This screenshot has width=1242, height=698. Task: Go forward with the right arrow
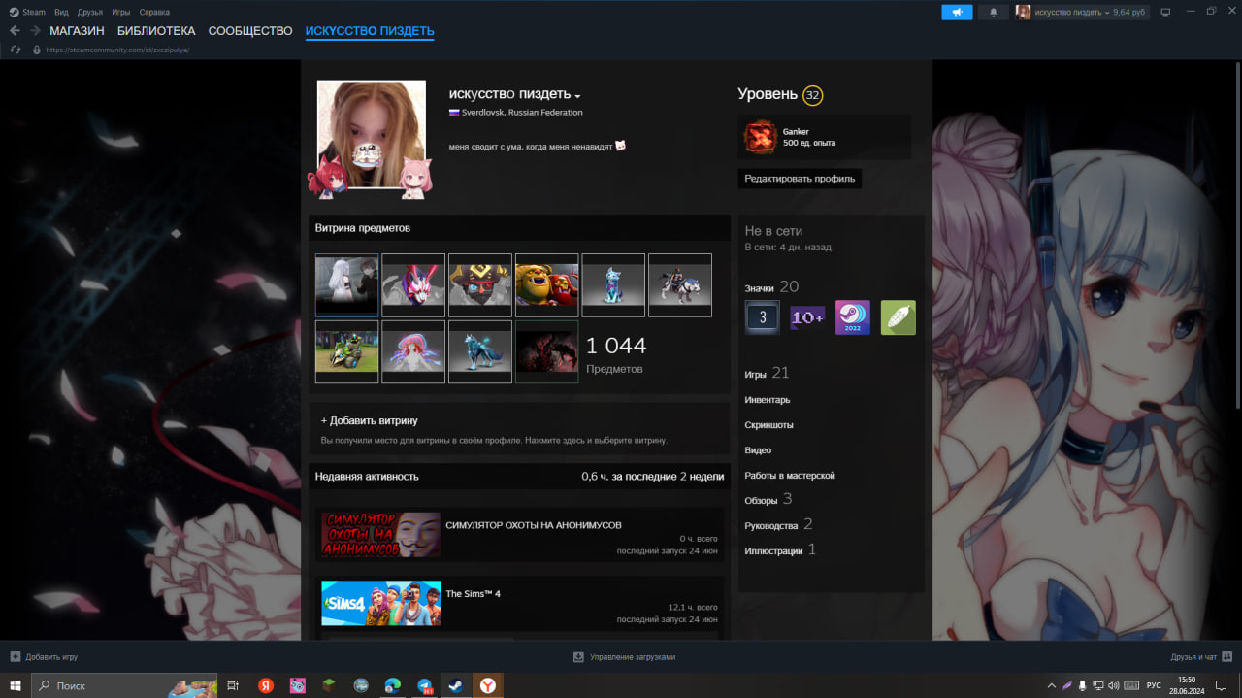[x=35, y=31]
